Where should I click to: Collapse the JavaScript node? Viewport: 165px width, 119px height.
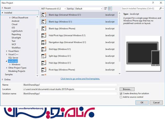[7, 61]
